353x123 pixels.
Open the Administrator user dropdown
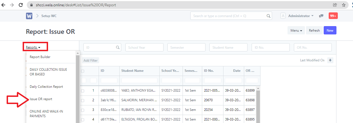(301, 16)
